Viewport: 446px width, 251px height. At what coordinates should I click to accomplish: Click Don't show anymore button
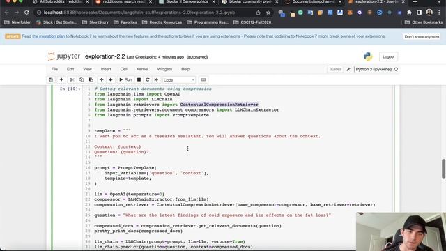[x=422, y=37]
